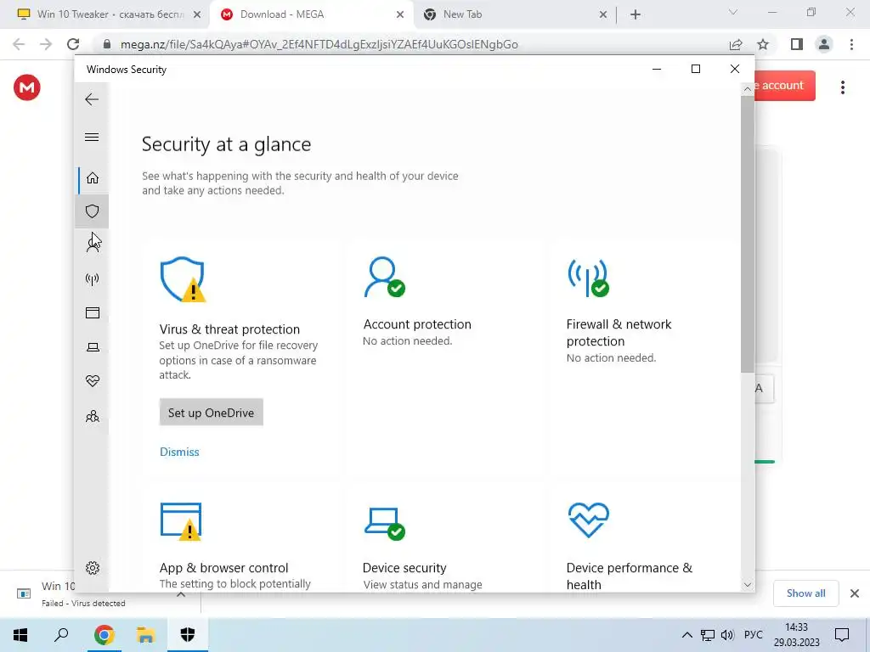
Task: Expand failed download item options chevron
Action: point(181,593)
